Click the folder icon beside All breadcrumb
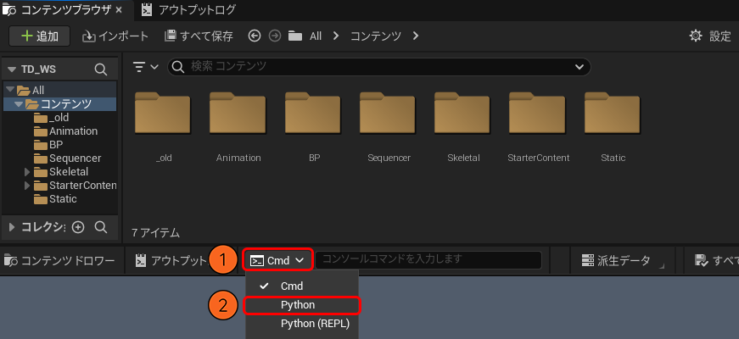This screenshot has height=339, width=739. pyautogui.click(x=295, y=36)
